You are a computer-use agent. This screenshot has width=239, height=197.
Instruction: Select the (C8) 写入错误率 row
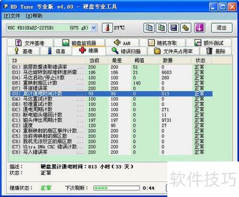[111, 152]
